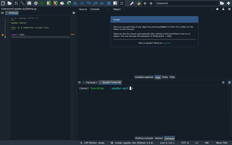The image size is (232, 145).
Task: Toggle fullscreen mode icon
Action: [x=122, y=3]
